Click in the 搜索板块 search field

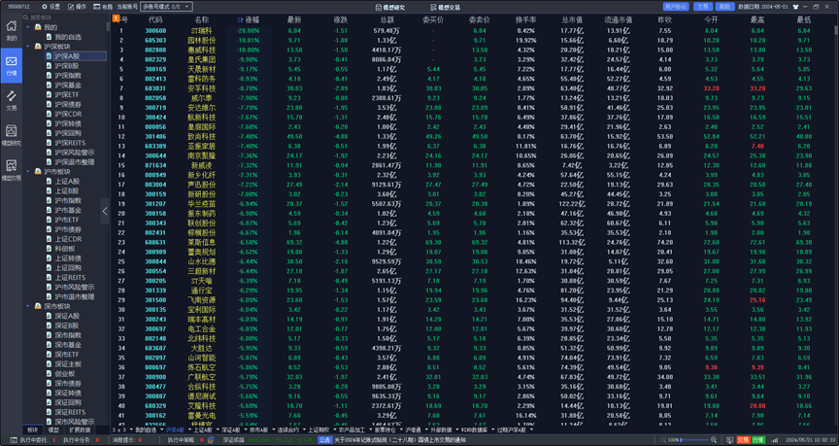pyautogui.click(x=64, y=17)
